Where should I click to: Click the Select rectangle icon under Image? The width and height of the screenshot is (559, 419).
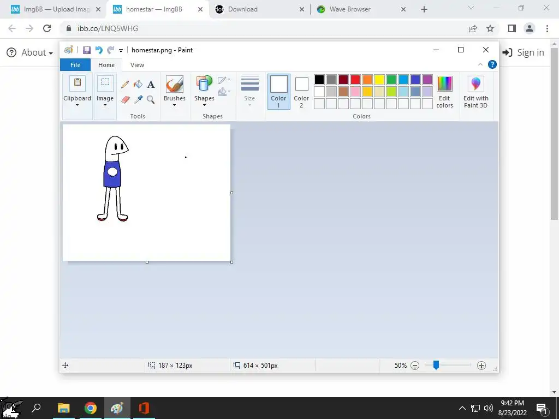(x=105, y=83)
